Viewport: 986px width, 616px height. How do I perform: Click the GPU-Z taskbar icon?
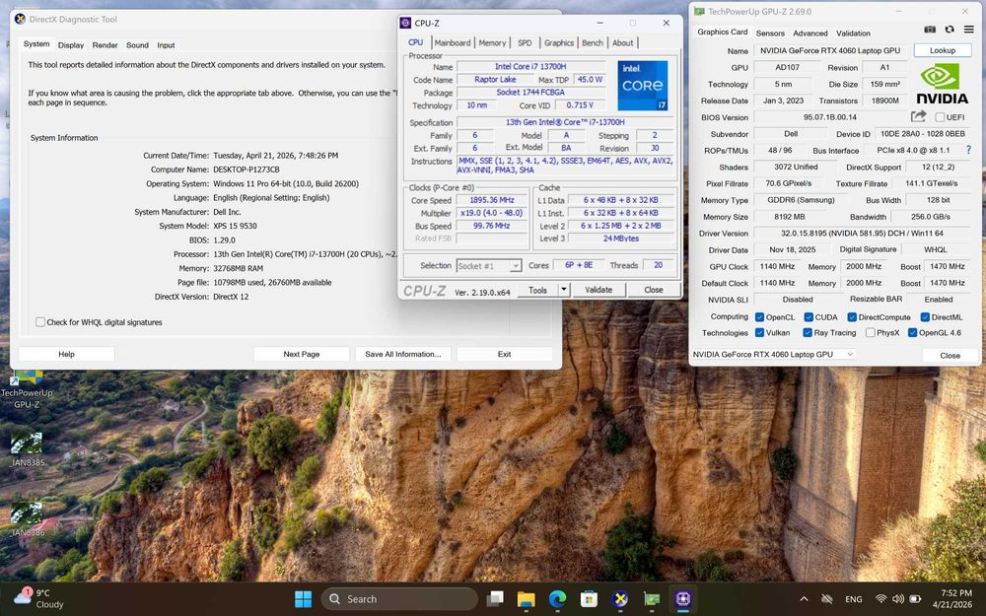click(x=652, y=599)
